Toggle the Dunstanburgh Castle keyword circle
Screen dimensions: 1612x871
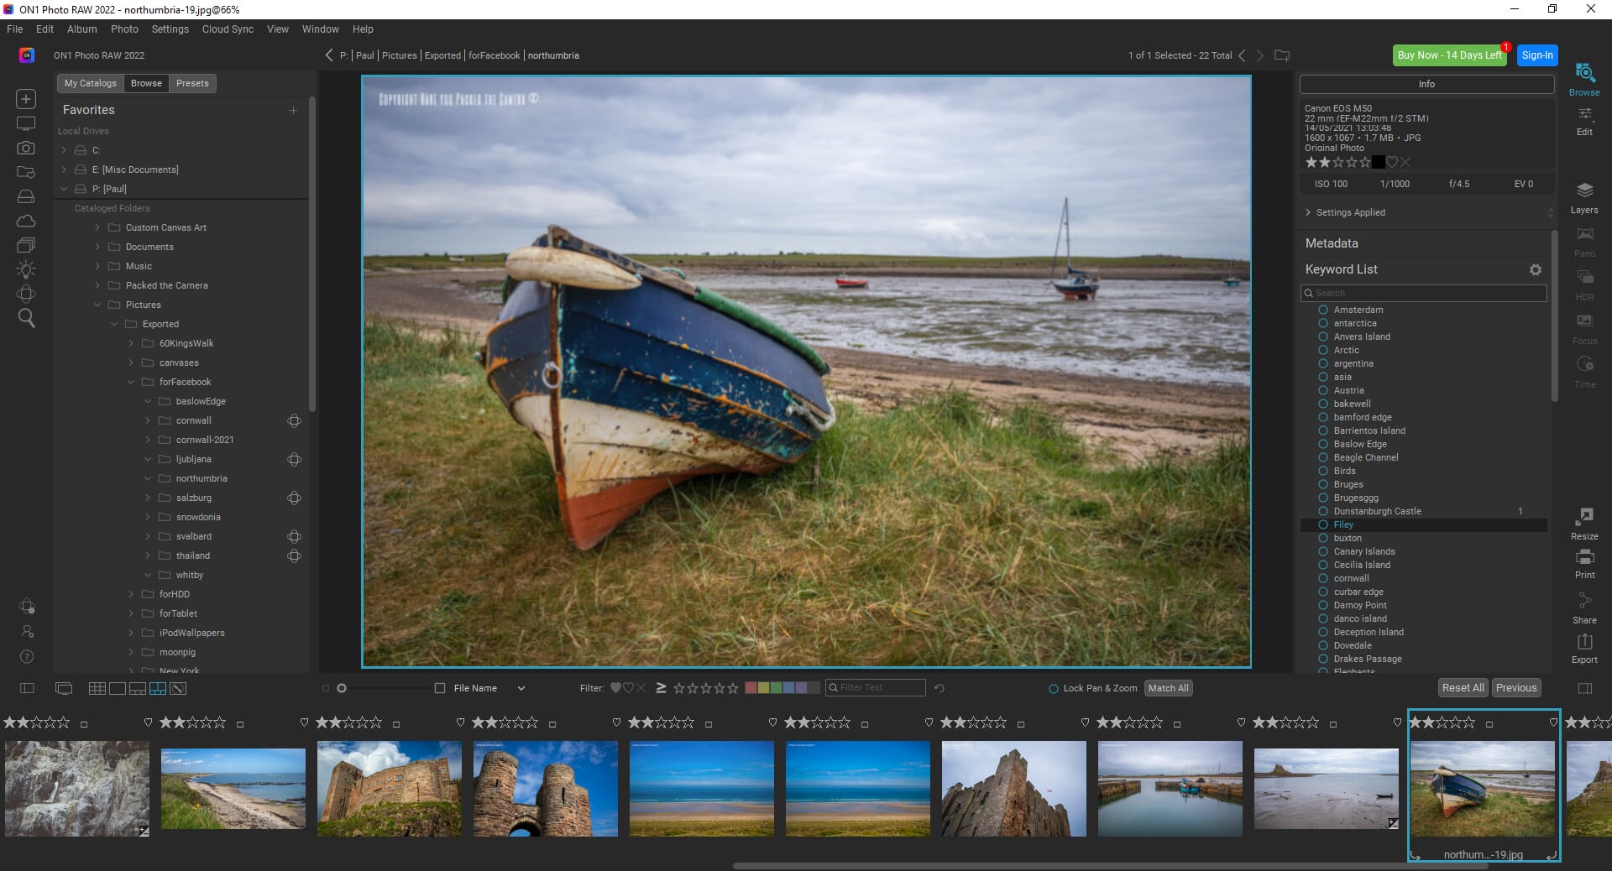[1323, 511]
